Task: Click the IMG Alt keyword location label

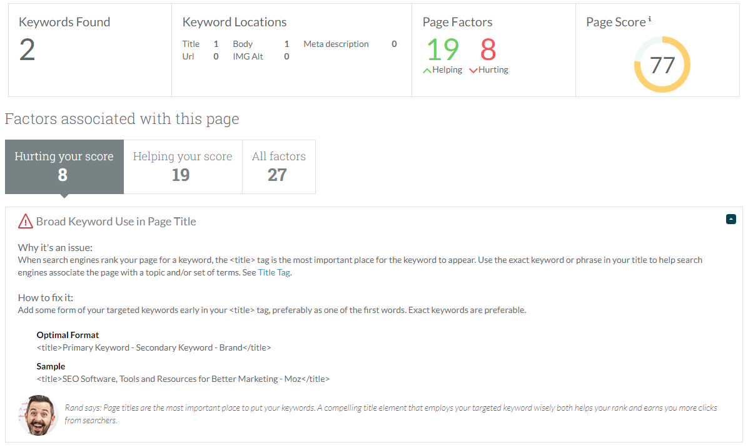Action: coord(248,56)
